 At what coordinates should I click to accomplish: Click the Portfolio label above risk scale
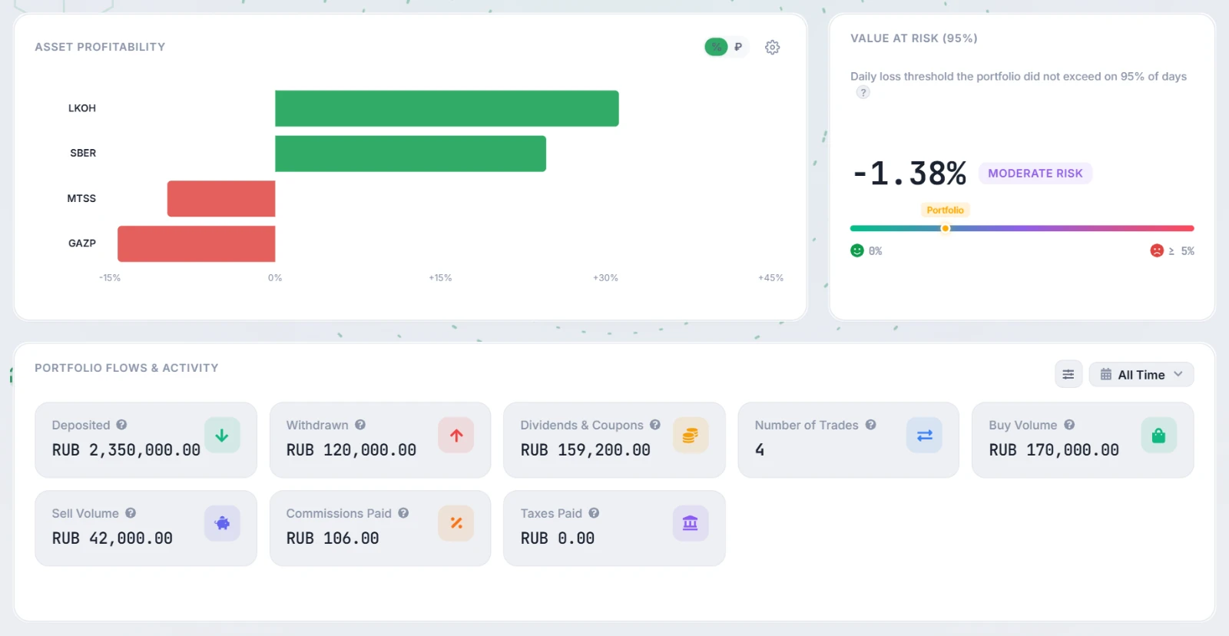[x=945, y=210]
